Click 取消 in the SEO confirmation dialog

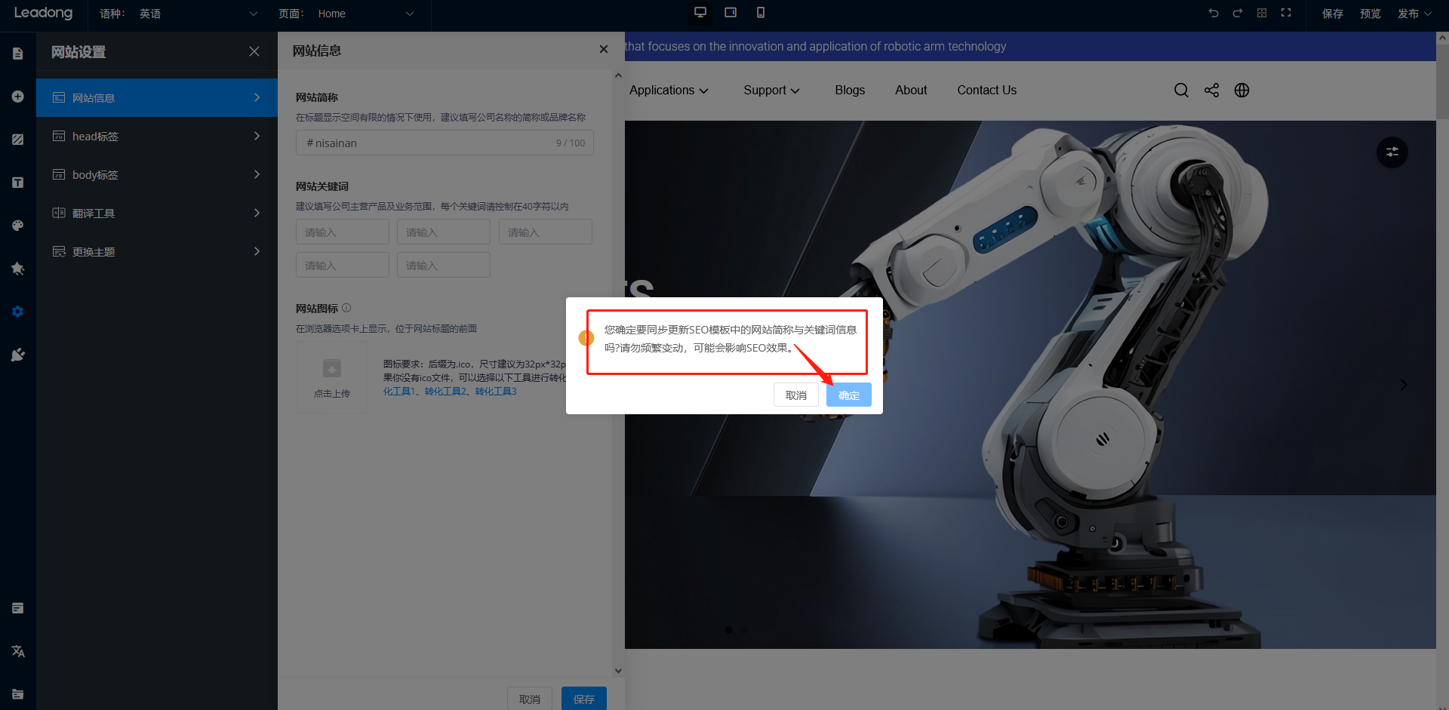[795, 395]
